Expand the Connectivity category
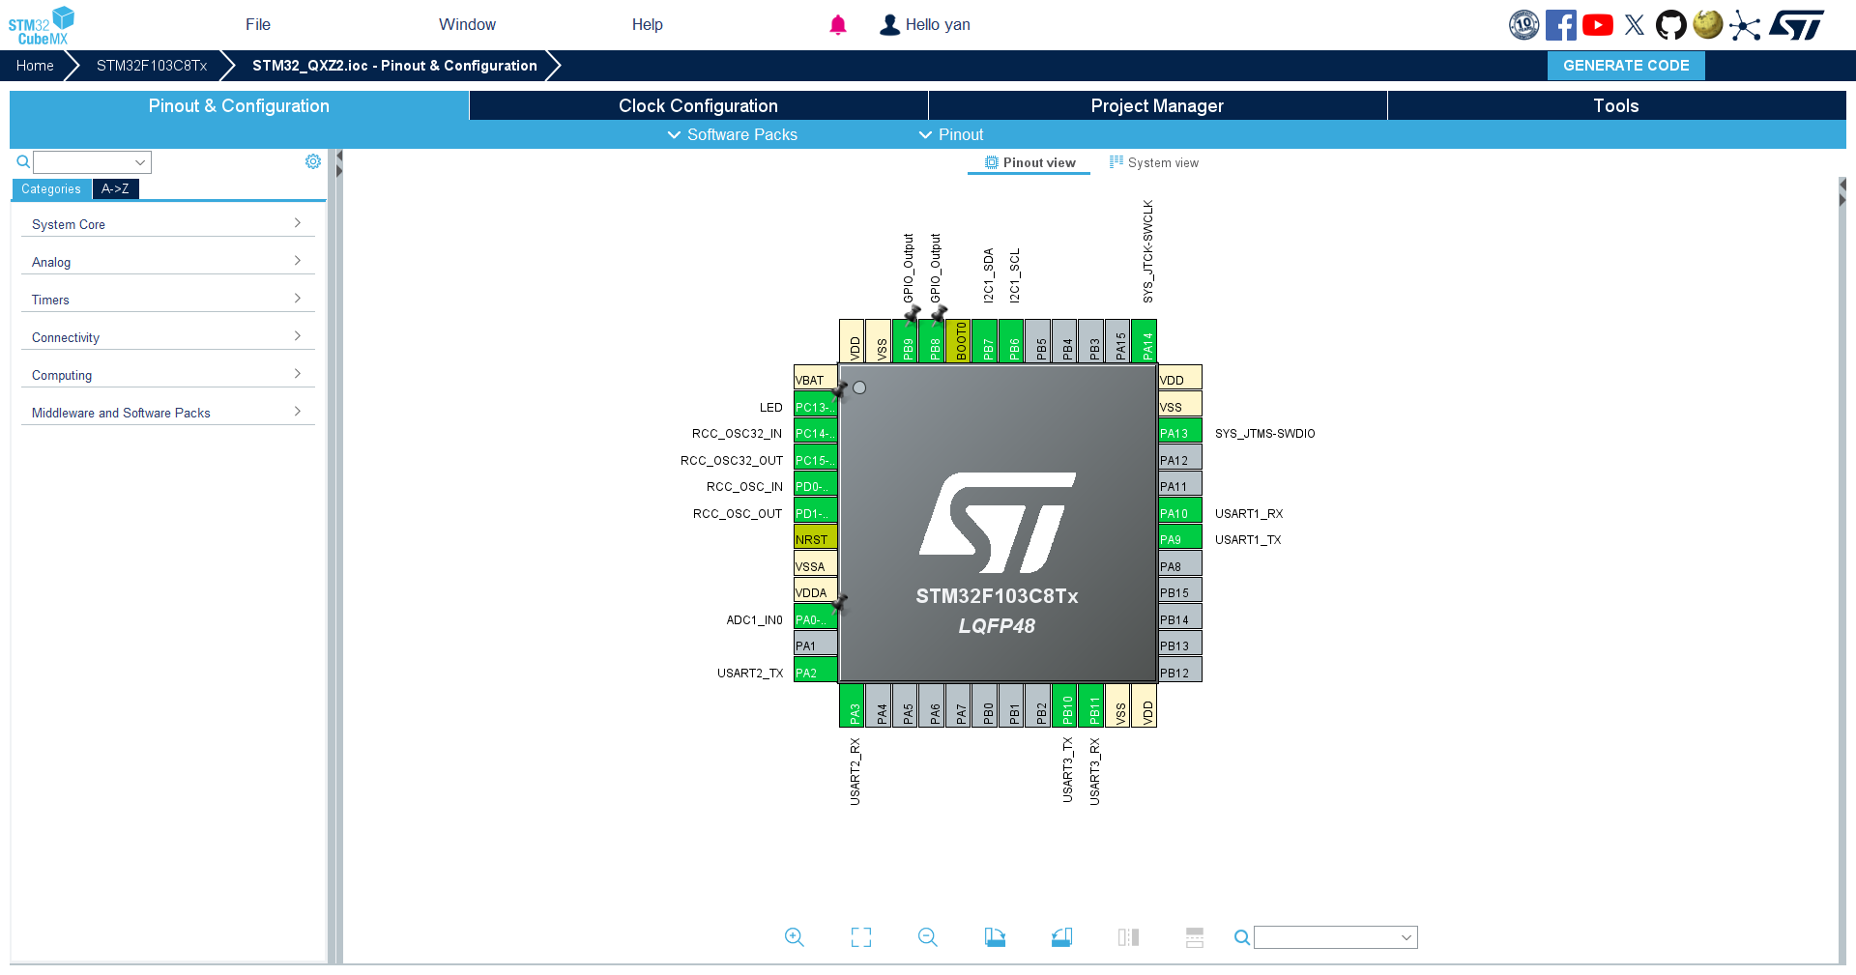 pos(168,337)
